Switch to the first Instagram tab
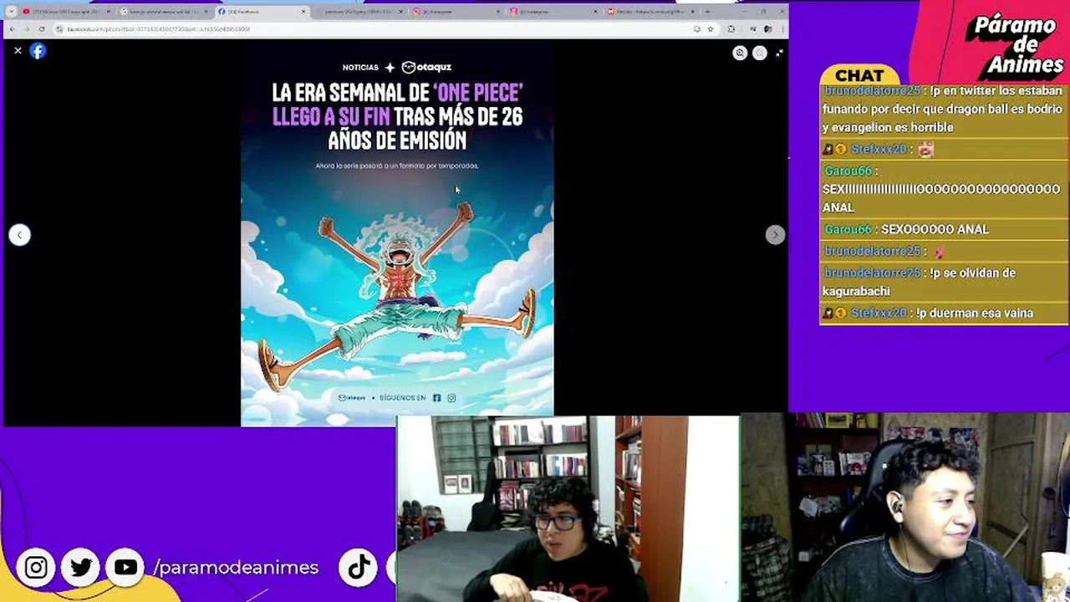 pos(458,12)
